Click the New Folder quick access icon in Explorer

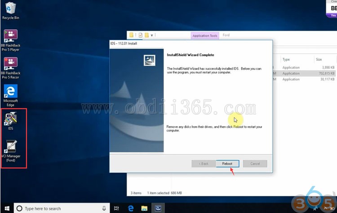[x=147, y=35]
